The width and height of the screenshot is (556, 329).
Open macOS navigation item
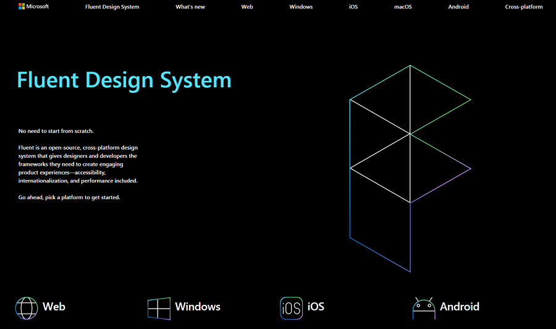(x=403, y=7)
